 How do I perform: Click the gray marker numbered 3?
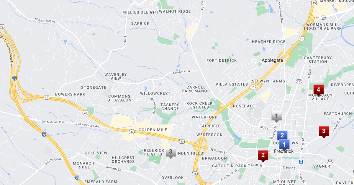[171, 152]
